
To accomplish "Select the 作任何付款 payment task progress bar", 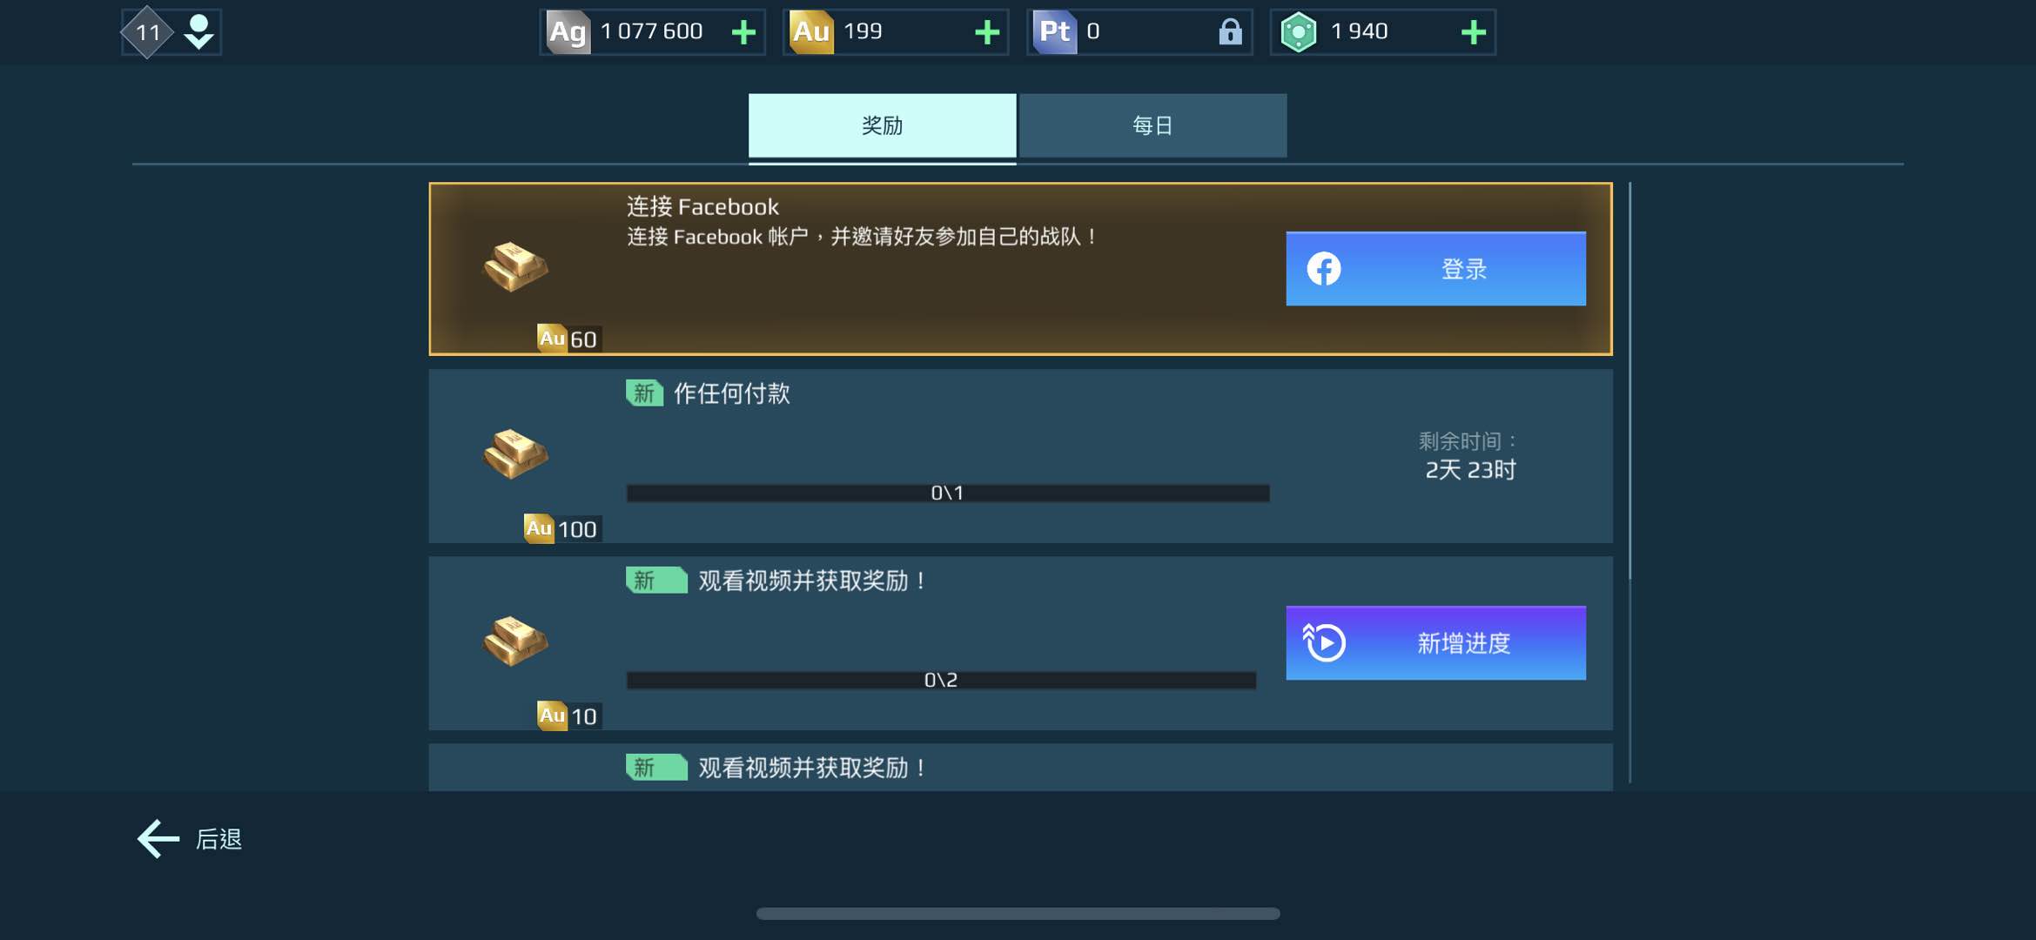I will (x=948, y=493).
